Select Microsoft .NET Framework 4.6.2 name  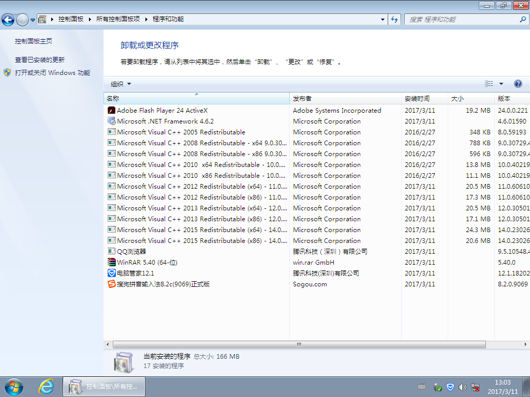tap(165, 121)
